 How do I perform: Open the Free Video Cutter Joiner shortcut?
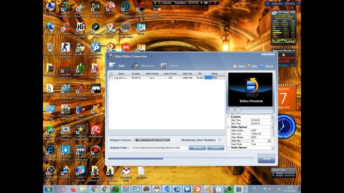(x=66, y=92)
